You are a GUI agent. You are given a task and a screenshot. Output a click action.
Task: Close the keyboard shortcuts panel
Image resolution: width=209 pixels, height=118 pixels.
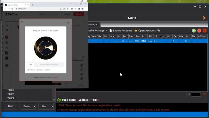click(83, 57)
